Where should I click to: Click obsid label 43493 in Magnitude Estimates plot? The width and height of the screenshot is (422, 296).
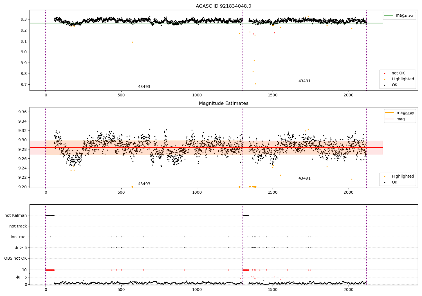144,184
